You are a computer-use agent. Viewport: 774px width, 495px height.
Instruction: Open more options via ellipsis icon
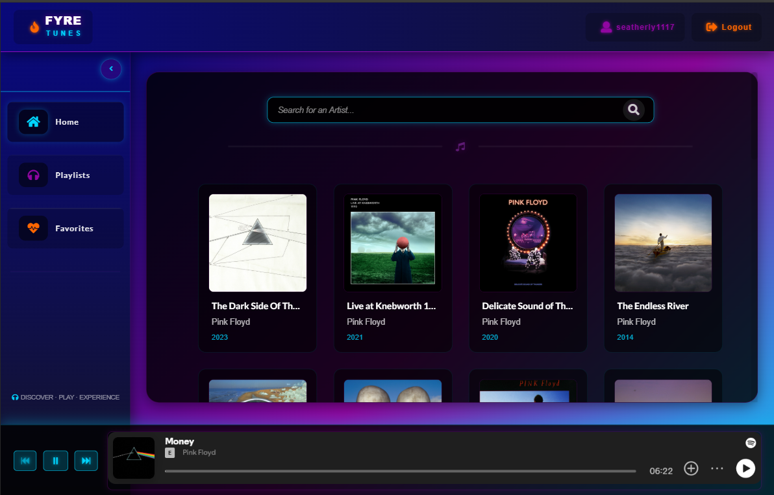[717, 468]
